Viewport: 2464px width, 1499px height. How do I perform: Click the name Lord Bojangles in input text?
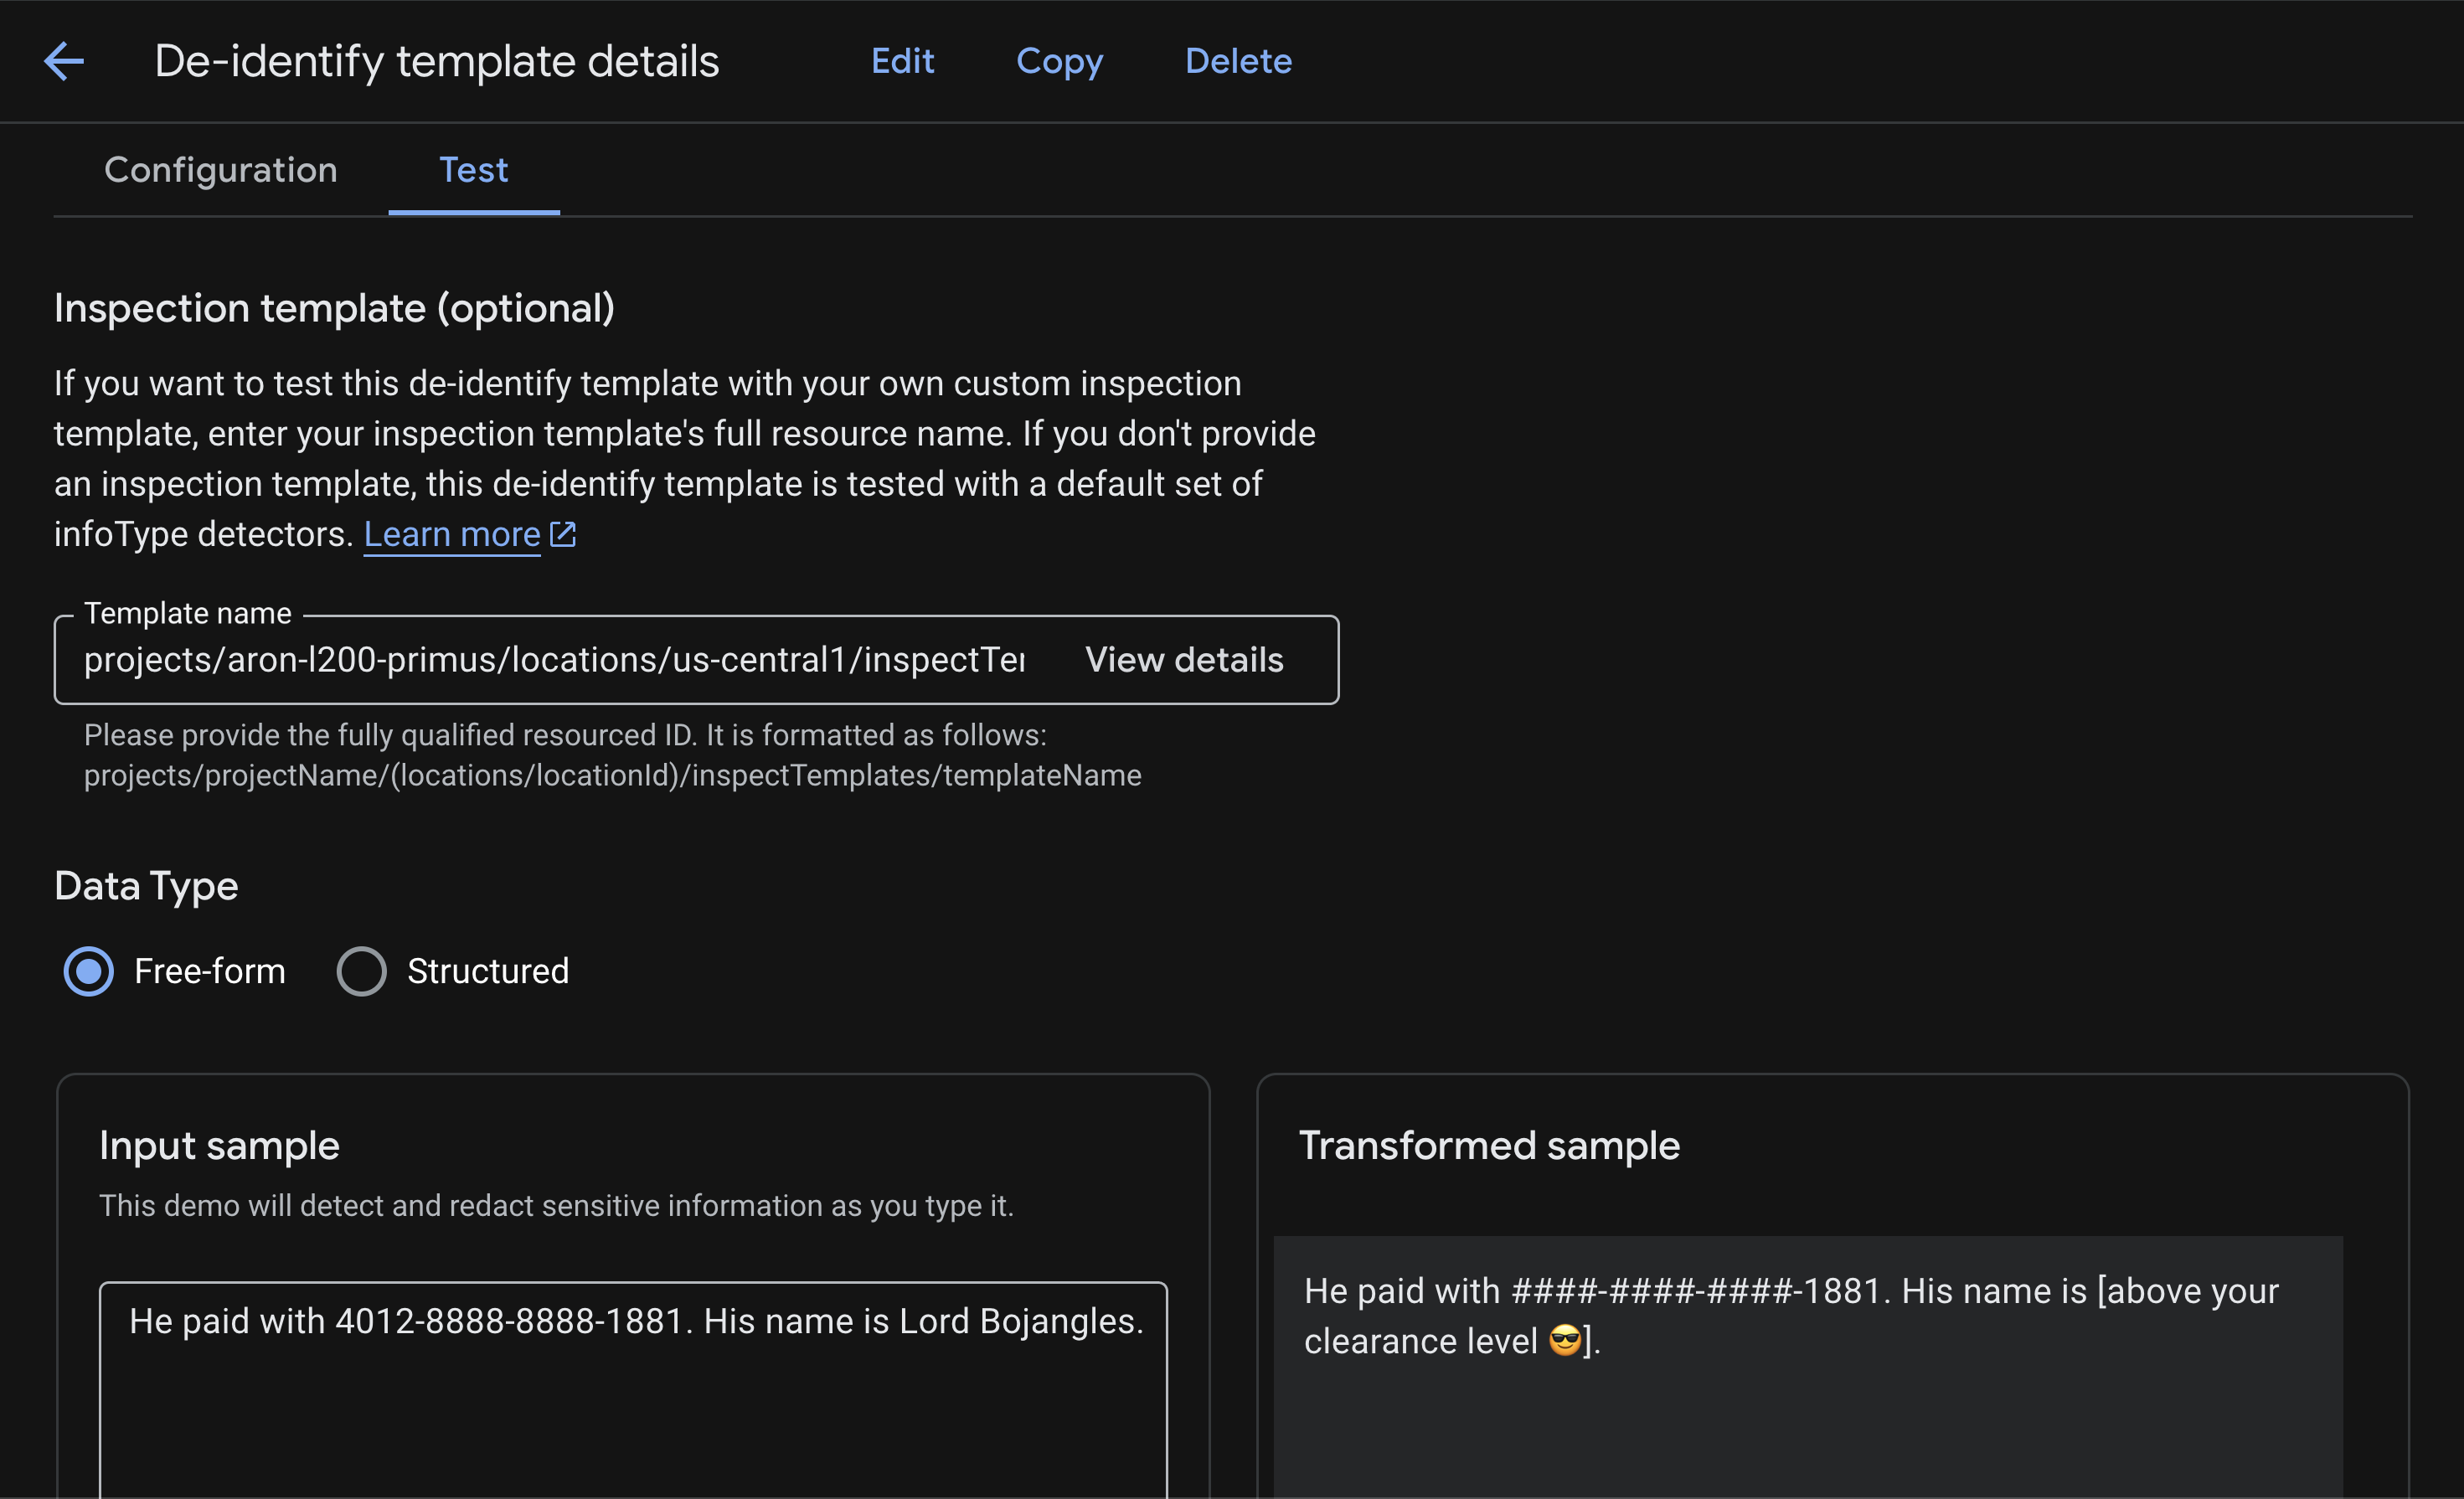pyautogui.click(x=1017, y=1321)
